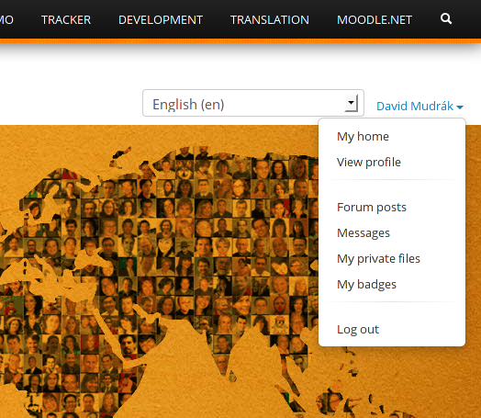Visit the MOODLE.NET link
The width and height of the screenshot is (481, 418).
click(375, 20)
